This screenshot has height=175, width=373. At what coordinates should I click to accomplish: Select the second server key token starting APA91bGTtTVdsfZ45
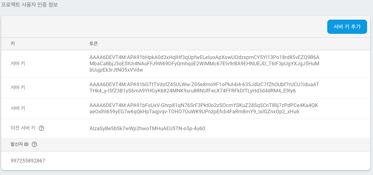pyautogui.click(x=204, y=88)
